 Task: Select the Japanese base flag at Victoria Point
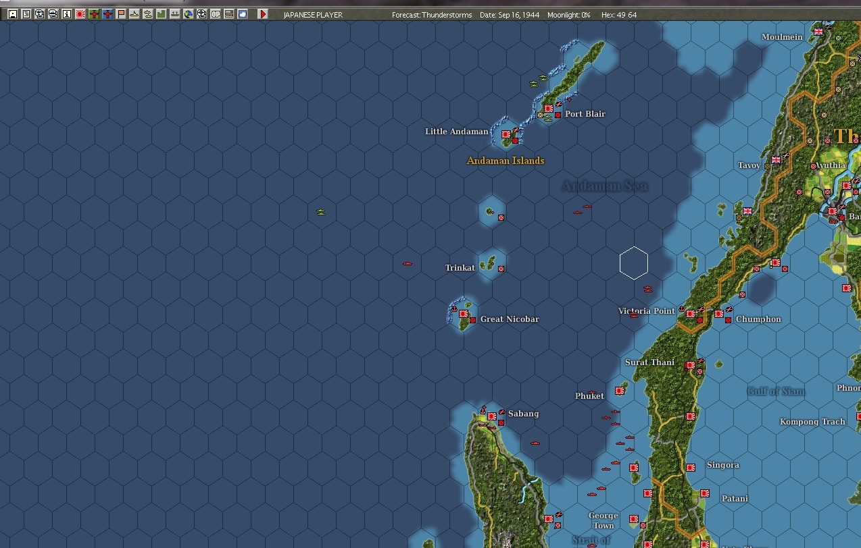click(x=691, y=314)
